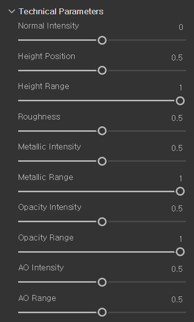This screenshot has height=322, width=194.
Task: Click the Metallic Range slider handle
Action: point(180,191)
